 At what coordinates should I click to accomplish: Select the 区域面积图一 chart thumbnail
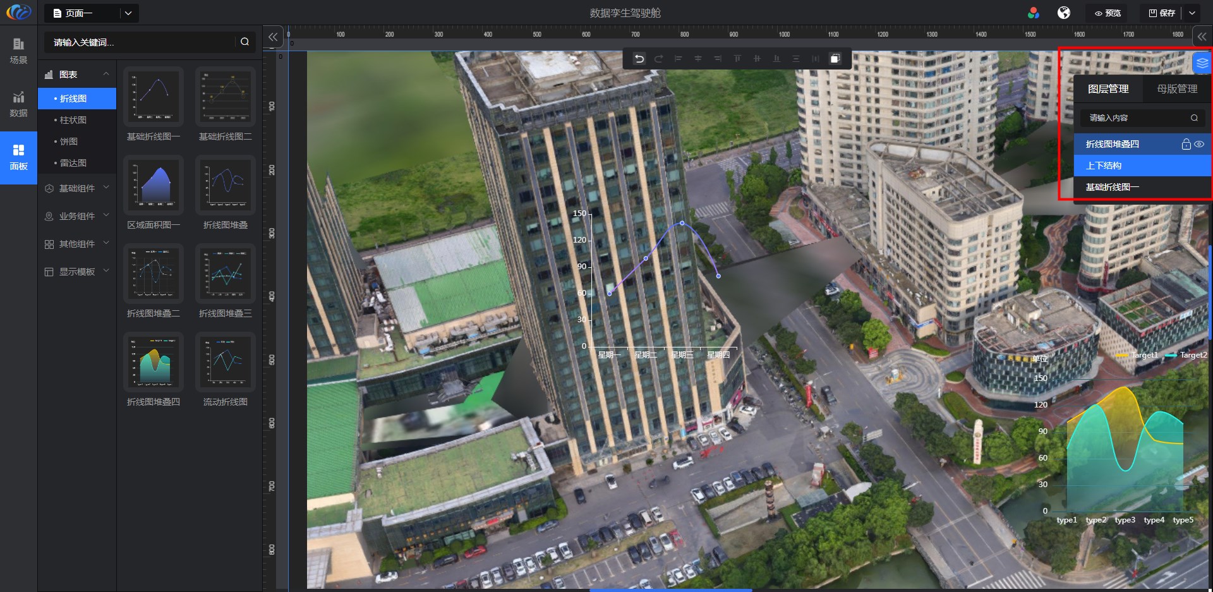coord(154,185)
